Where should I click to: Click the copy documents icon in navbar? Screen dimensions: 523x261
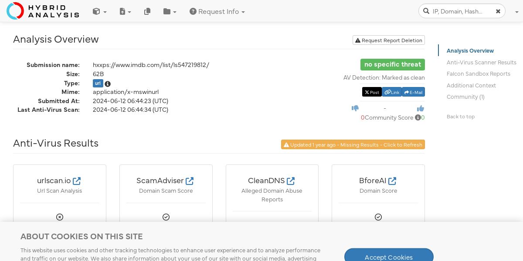tap(147, 12)
